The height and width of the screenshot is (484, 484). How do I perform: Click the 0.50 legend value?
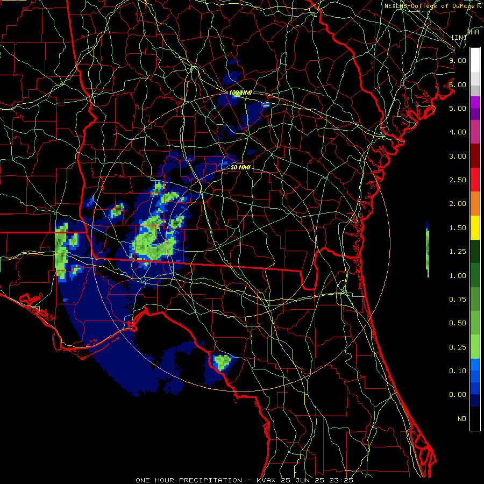coord(458,323)
